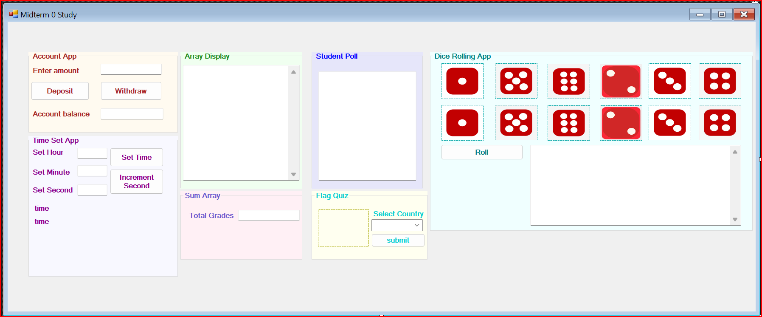Click the Flag Quiz picture box

point(343,228)
